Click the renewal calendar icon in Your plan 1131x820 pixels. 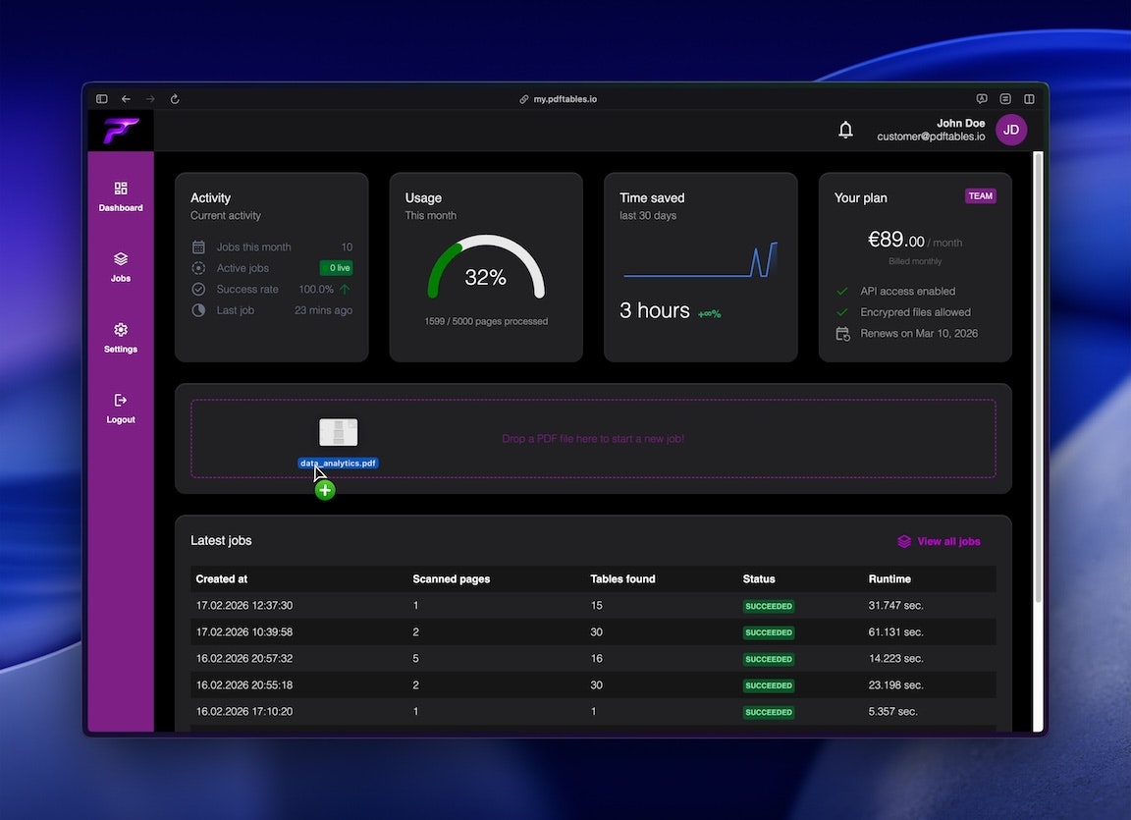(841, 333)
